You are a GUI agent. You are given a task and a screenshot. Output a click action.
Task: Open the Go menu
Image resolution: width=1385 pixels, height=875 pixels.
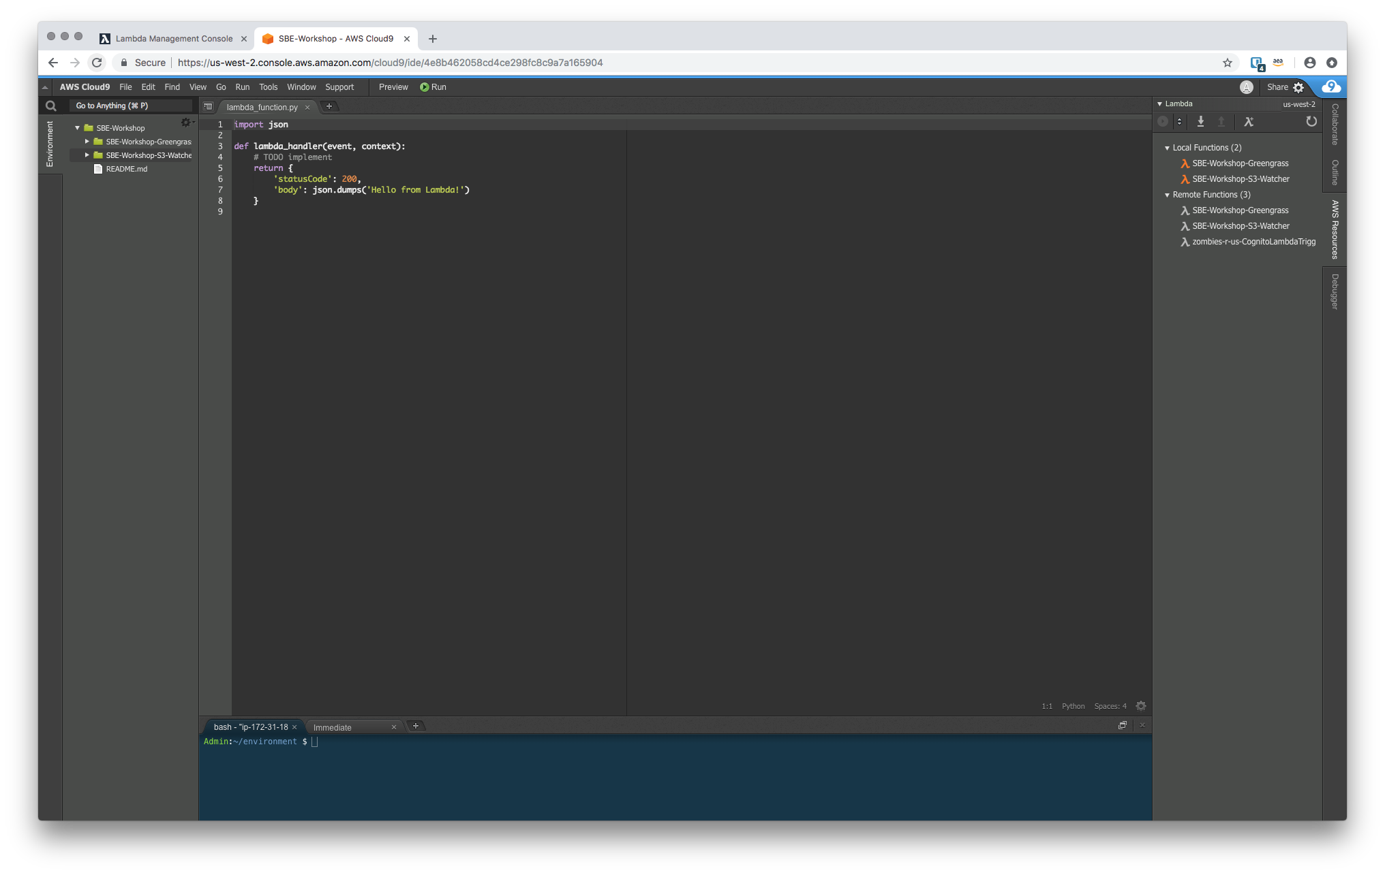[221, 87]
